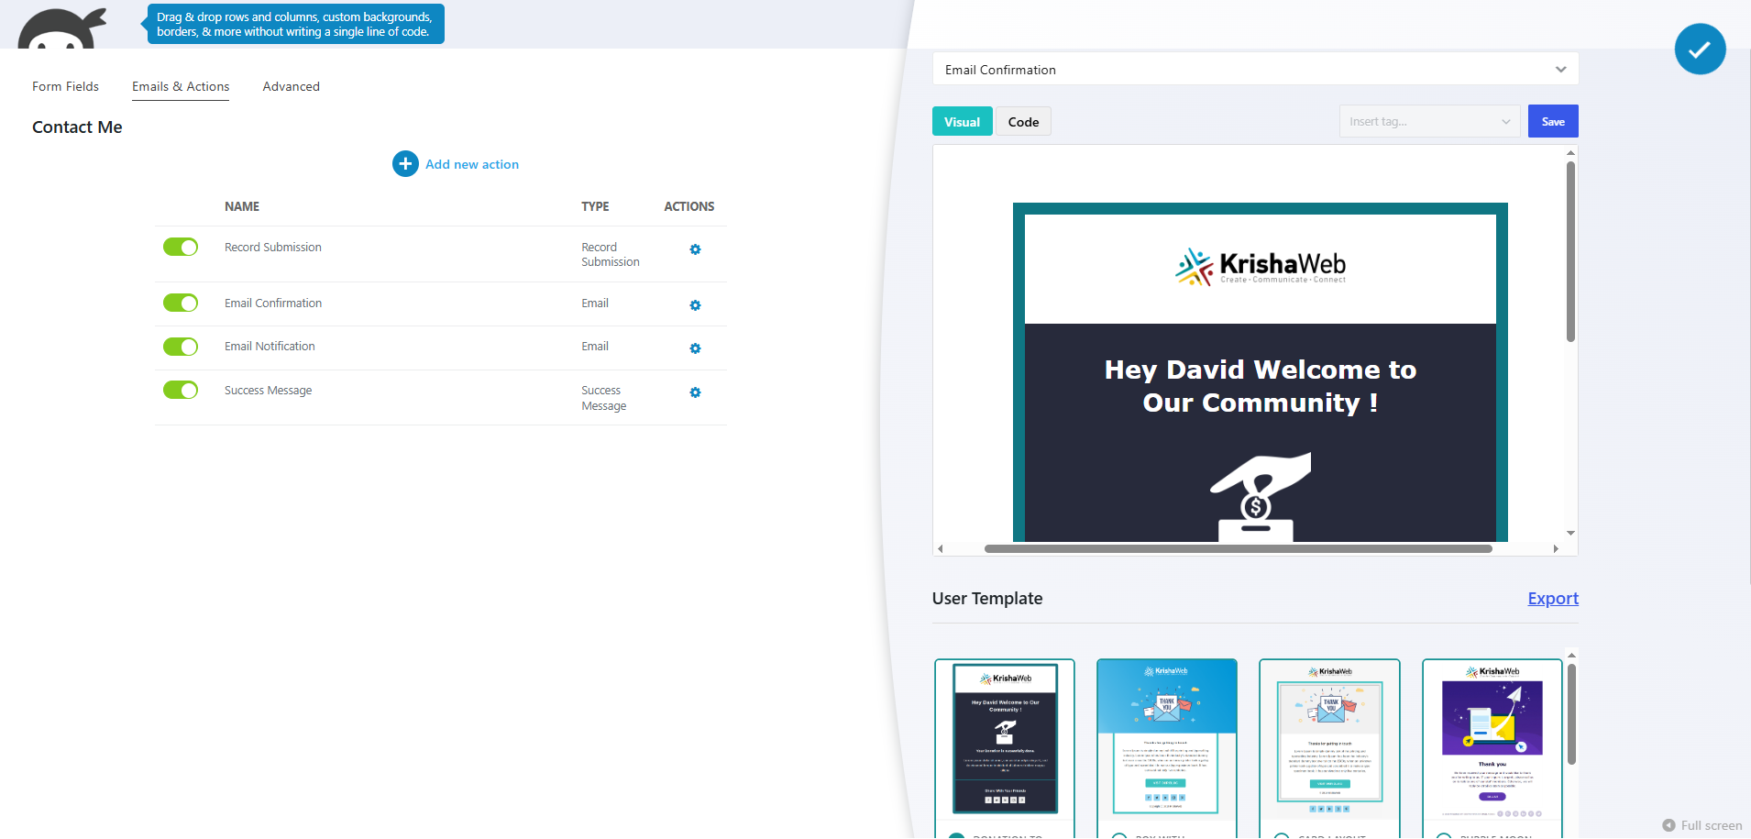1751x839 pixels.
Task: Click the 'Email Confirmation' action name
Action: click(273, 304)
